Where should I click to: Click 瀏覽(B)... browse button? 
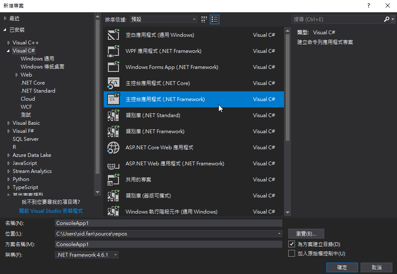[x=306, y=233]
